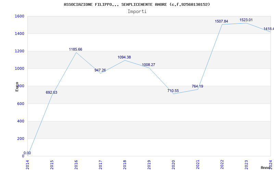Click the Euro axis title
Image resolution: width=274 pixels, height=171 pixels.
pyautogui.click(x=17, y=87)
